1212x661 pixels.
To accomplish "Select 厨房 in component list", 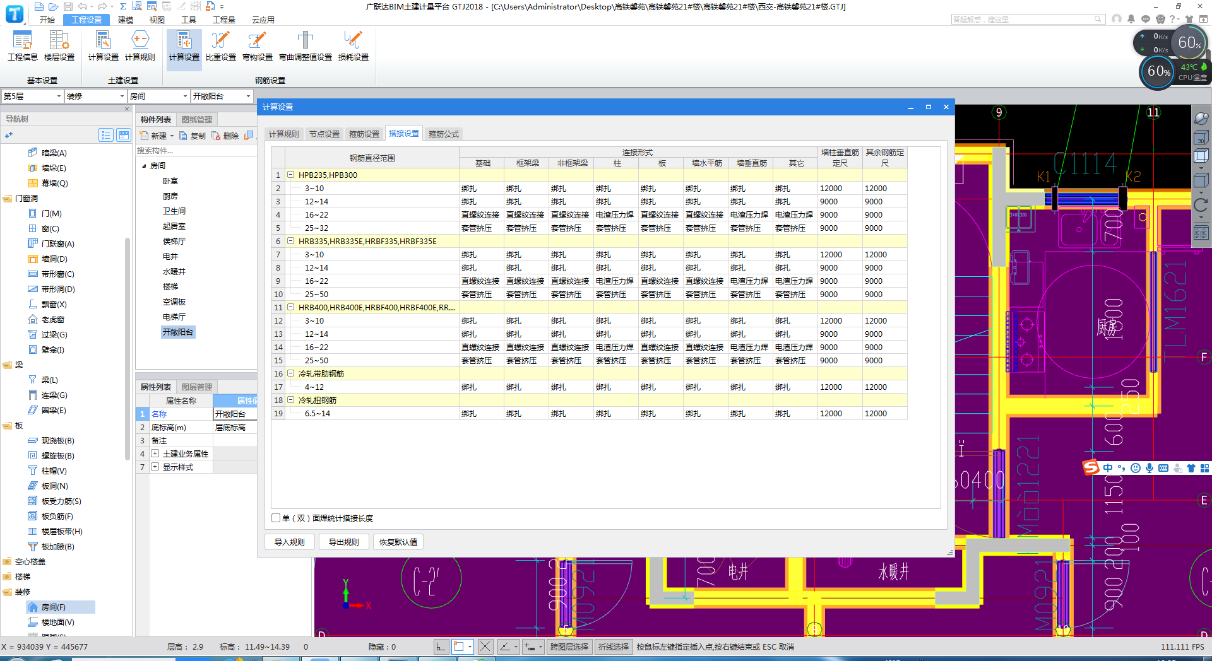I will [170, 196].
